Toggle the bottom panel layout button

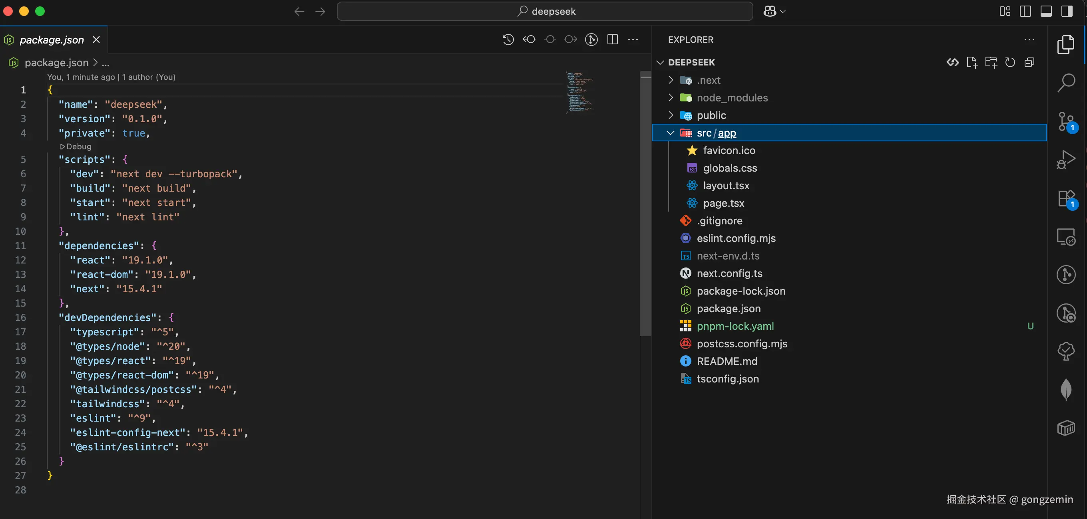pyautogui.click(x=1046, y=12)
